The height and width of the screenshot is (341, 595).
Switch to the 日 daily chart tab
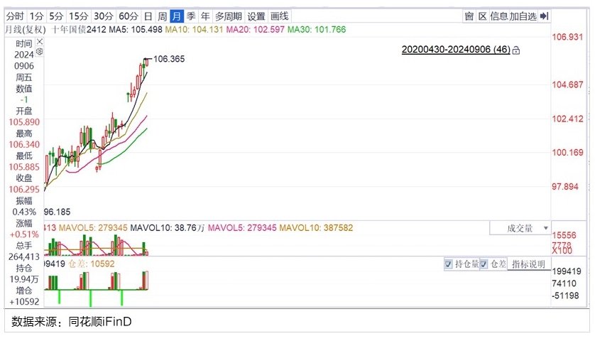click(148, 16)
